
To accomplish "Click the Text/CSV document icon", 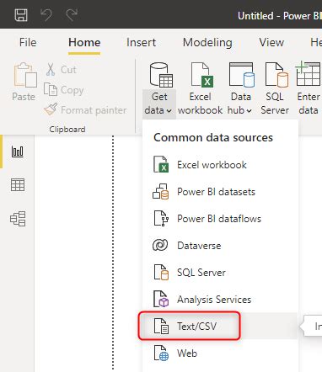I will [161, 327].
